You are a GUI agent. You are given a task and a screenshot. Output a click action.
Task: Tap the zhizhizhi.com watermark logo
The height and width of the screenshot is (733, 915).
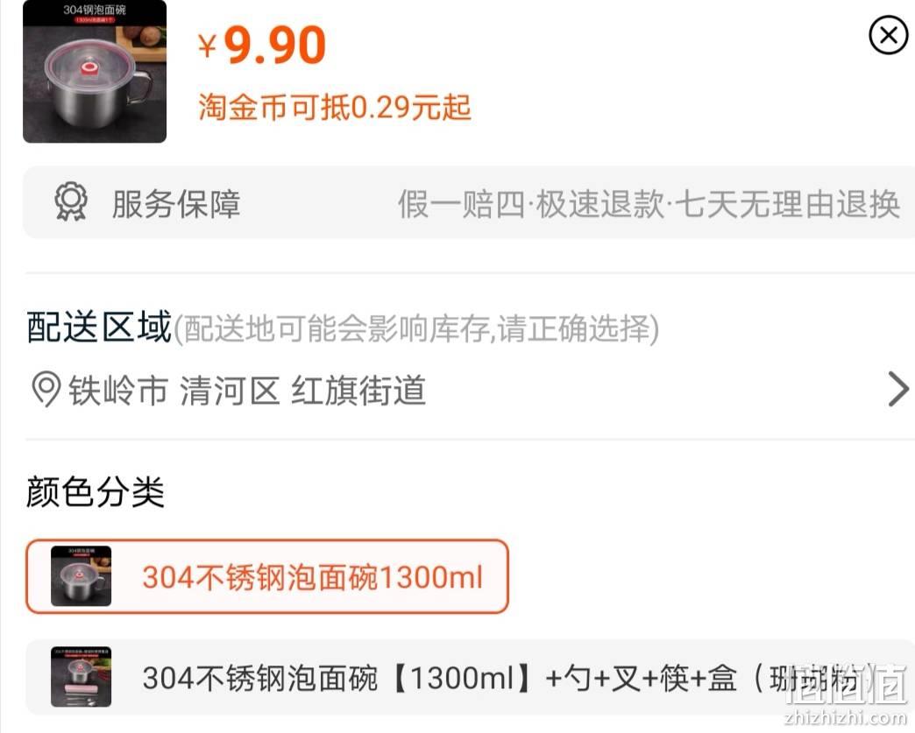point(846,693)
